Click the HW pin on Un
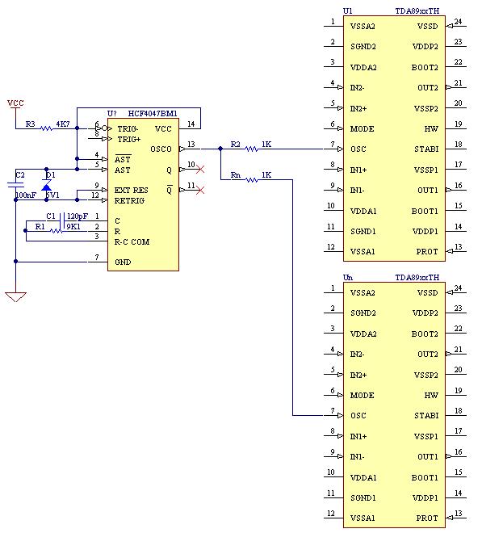482x533 pixels. pos(431,396)
